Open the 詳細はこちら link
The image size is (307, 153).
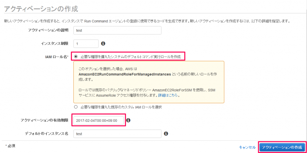(168, 95)
